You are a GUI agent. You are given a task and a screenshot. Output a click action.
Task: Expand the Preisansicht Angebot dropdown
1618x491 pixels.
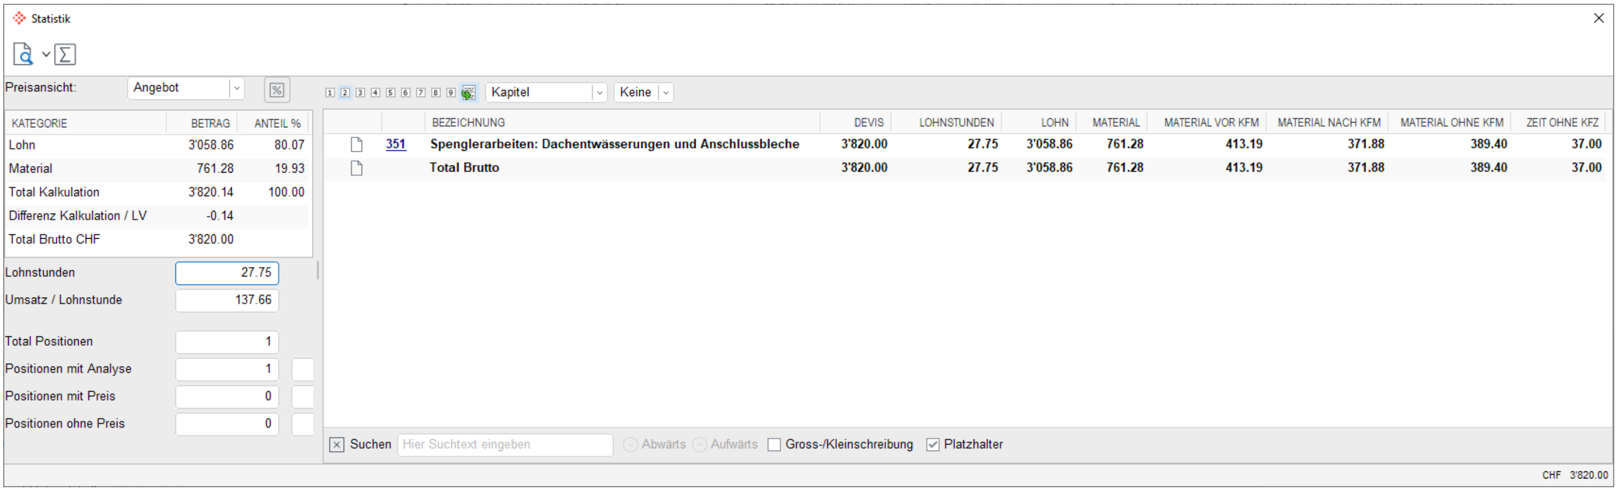click(237, 88)
